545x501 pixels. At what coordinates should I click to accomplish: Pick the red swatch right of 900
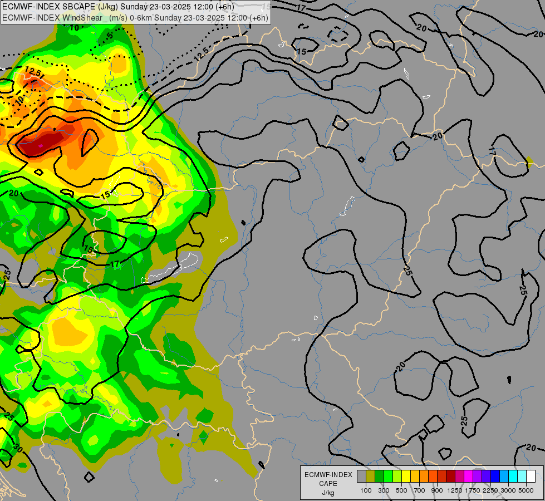(442, 477)
